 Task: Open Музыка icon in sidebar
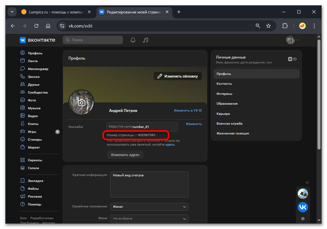23,108
